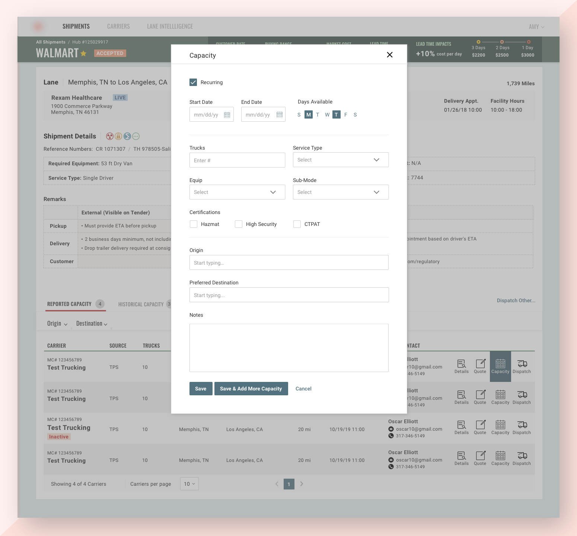This screenshot has height=536, width=577.
Task: Click Details icon in last carrier row
Action: click(x=462, y=458)
